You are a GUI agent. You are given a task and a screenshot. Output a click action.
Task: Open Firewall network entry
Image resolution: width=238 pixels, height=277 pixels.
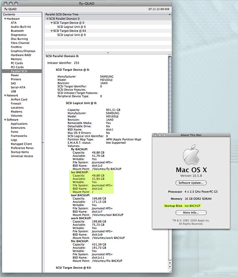point(16,104)
